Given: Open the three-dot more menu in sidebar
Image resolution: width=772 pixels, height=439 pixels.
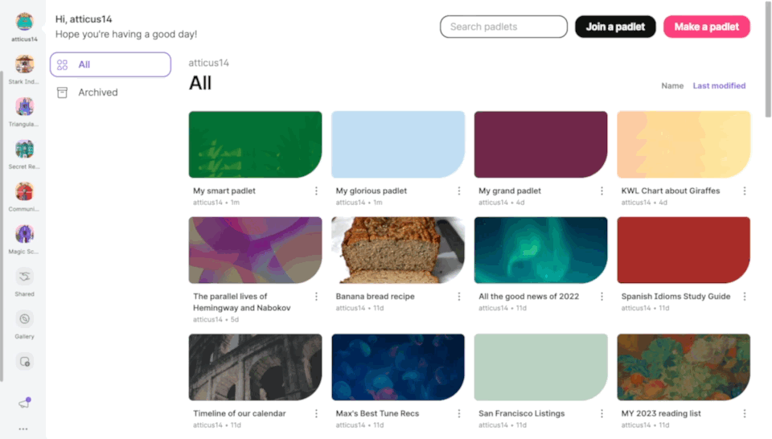Looking at the screenshot, I should (23, 429).
